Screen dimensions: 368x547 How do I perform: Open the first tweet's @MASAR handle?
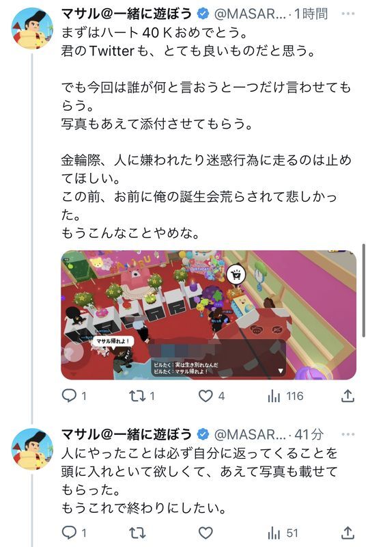tap(249, 14)
